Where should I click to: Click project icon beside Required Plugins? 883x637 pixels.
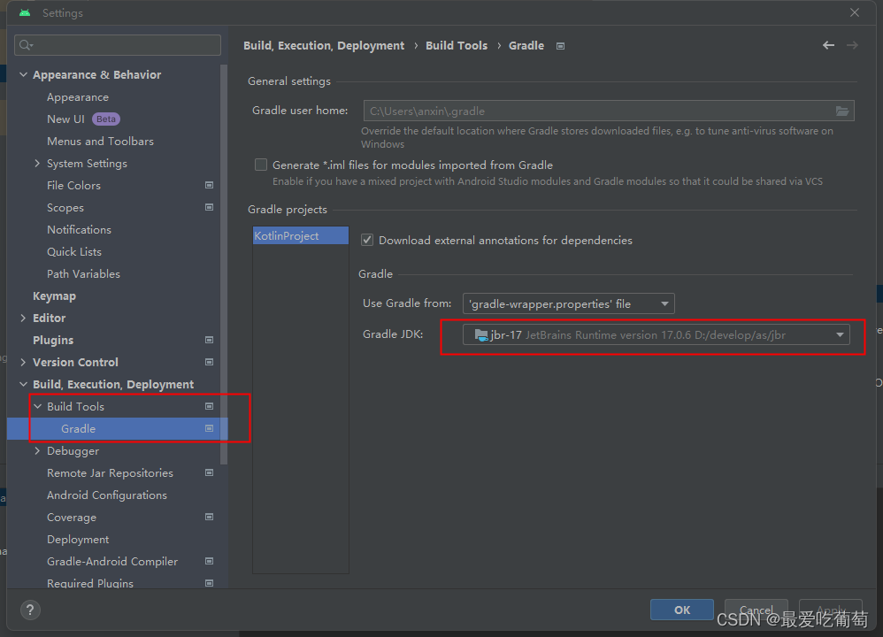point(209,583)
